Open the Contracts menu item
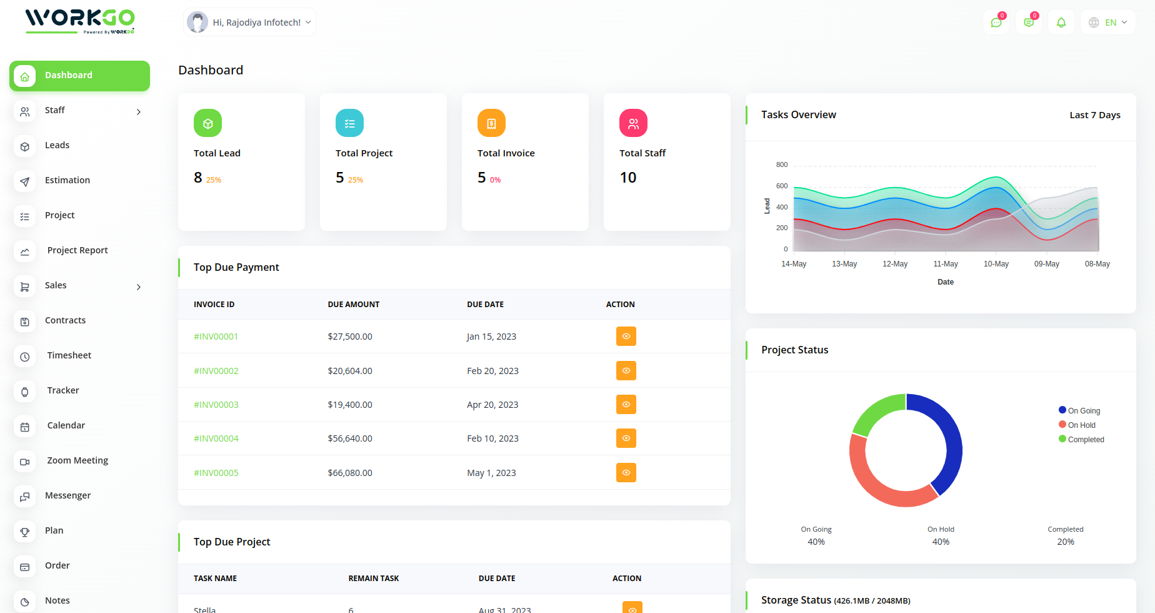The image size is (1155, 613). click(x=65, y=320)
